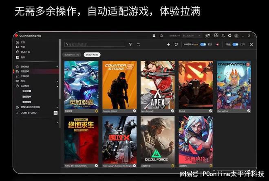Click the red OMEN AI diamond icon in the toolbar

coord(218,44)
